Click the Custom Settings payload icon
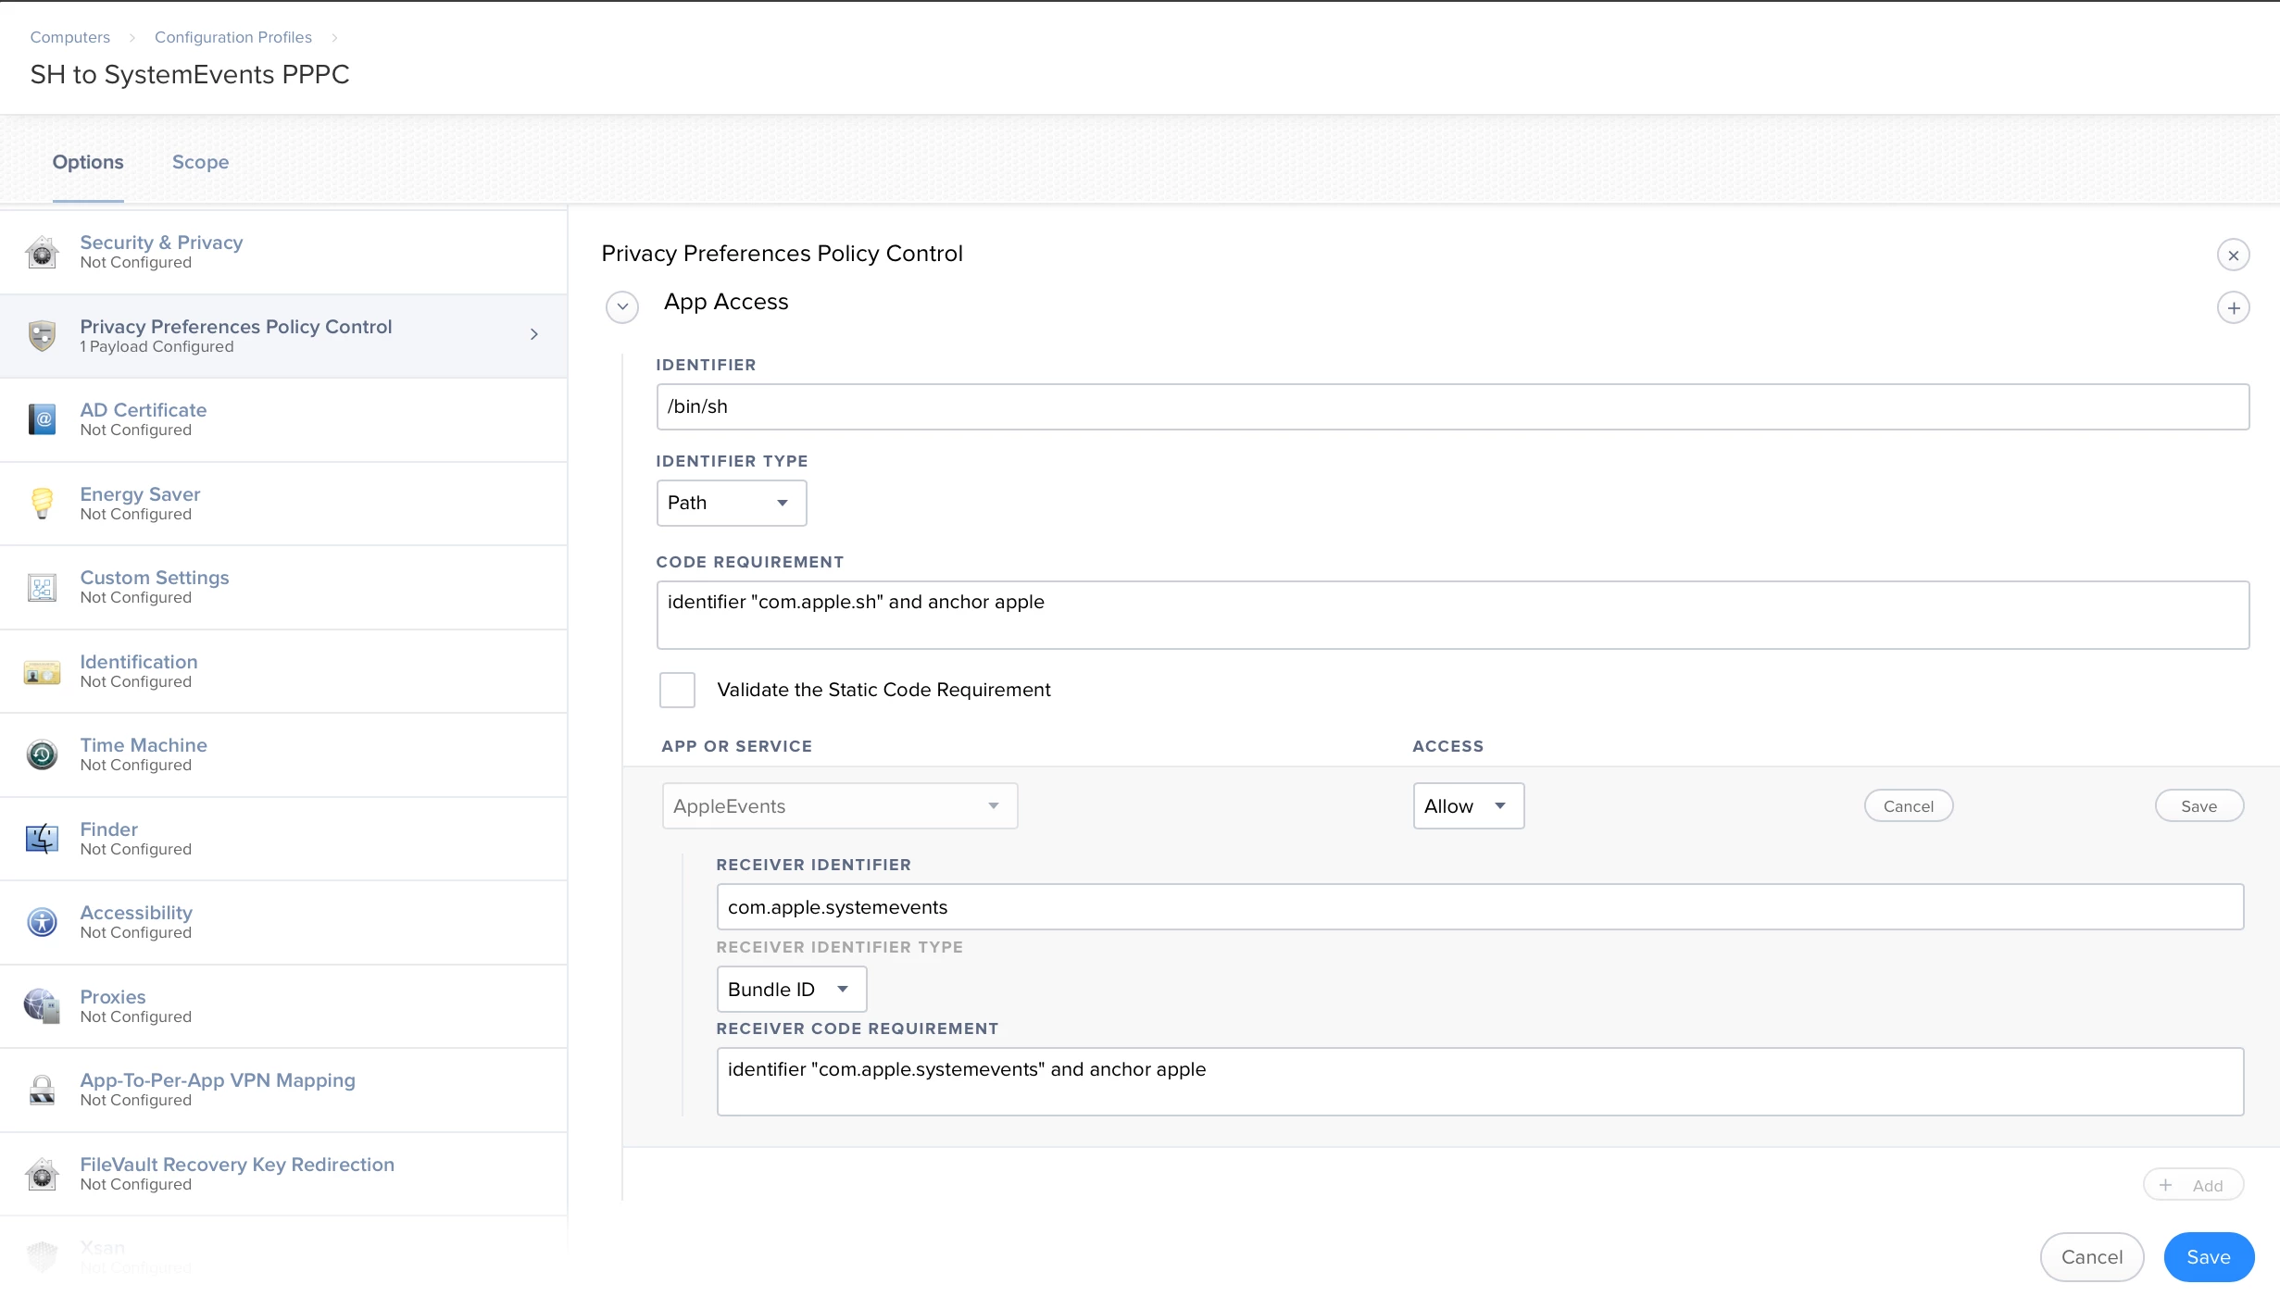This screenshot has height=1309, width=2280. [x=42, y=587]
